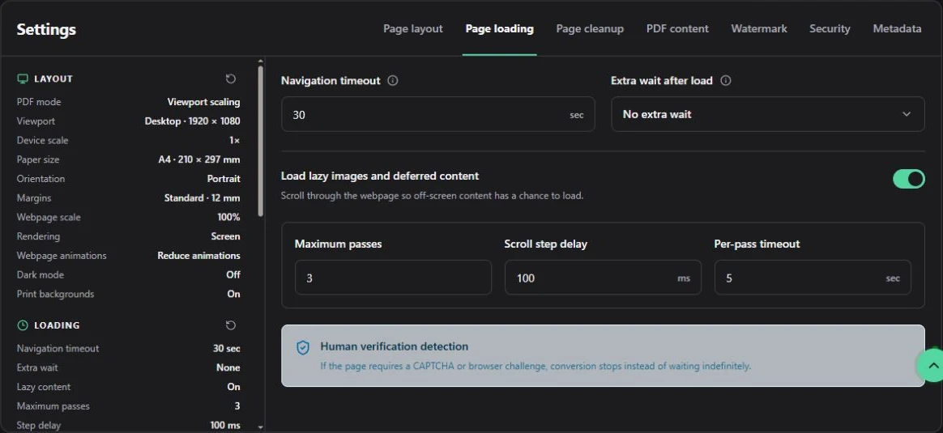Click the Step delay 100 ms row
Viewport: 943px width, 433px height.
pos(128,425)
